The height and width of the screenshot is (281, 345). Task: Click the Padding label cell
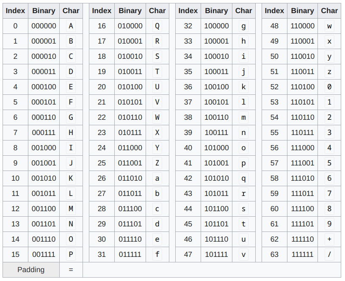click(x=31, y=270)
